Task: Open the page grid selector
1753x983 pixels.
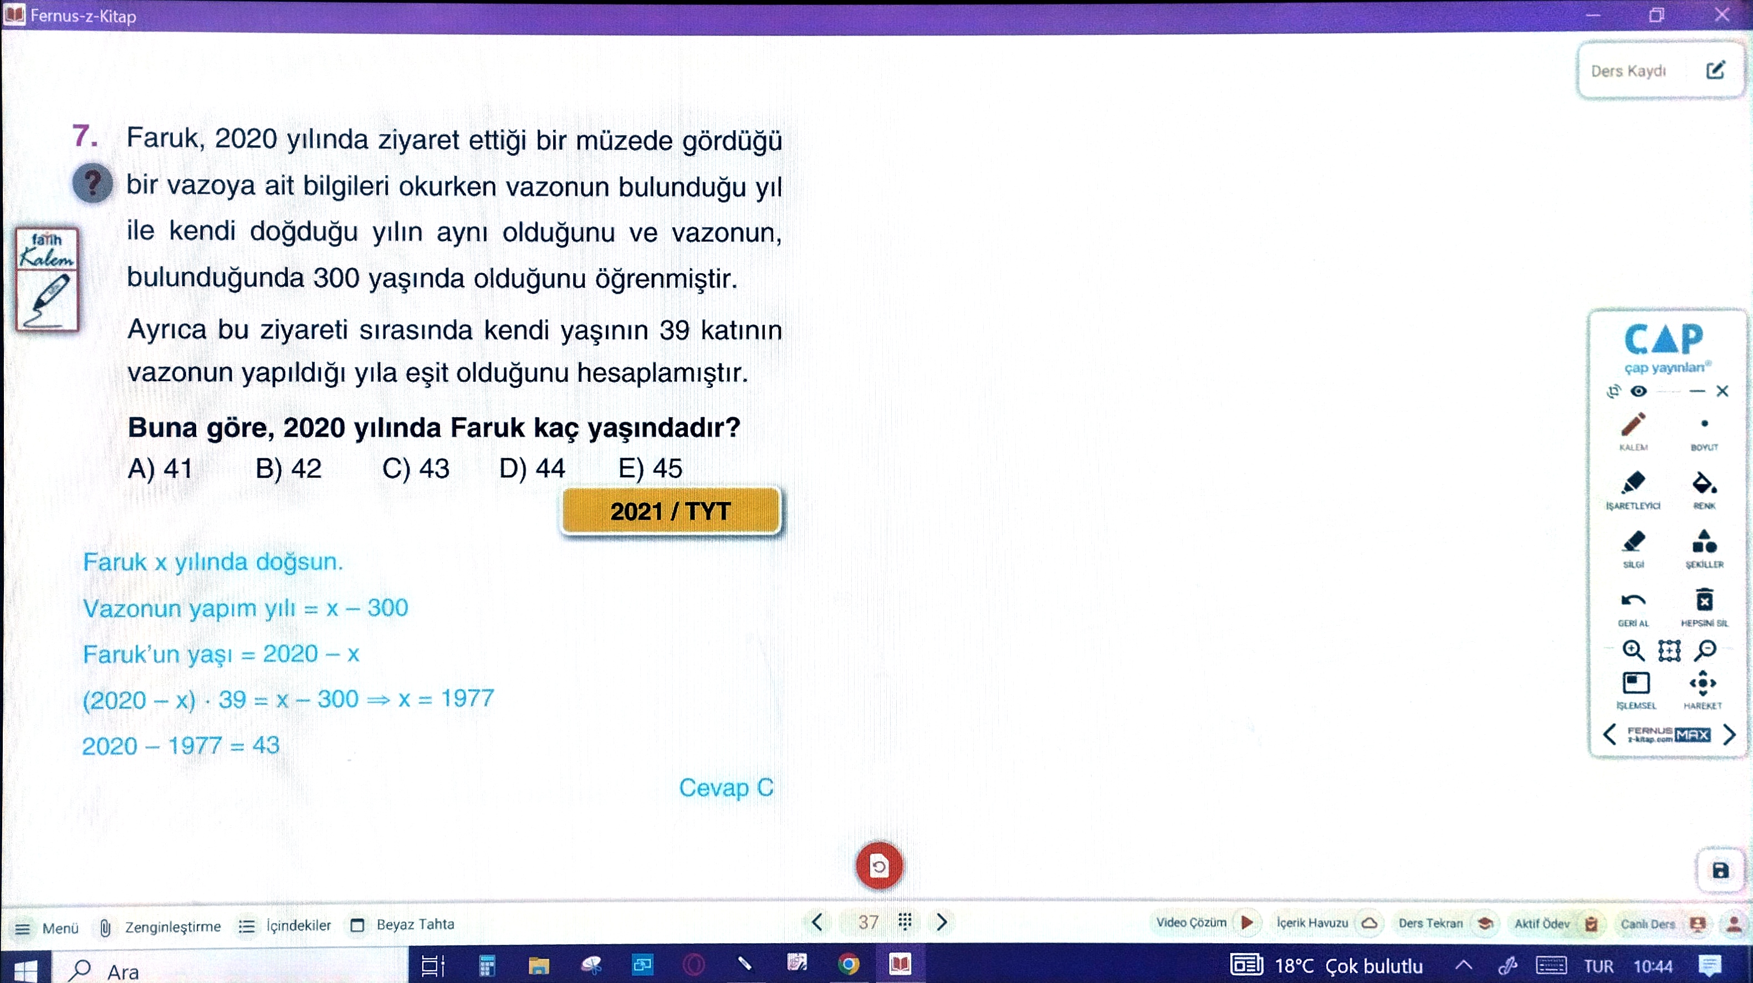Action: point(905,923)
